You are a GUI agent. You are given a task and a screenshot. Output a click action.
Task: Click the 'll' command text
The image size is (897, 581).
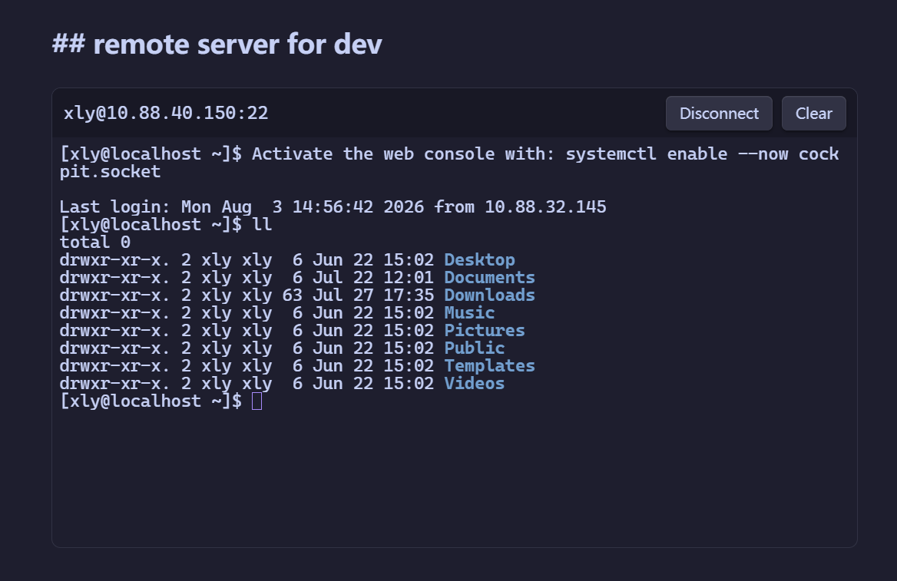(262, 225)
